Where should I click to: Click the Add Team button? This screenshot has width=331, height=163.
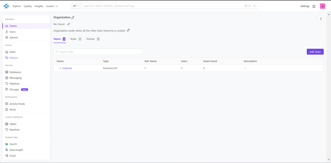pyautogui.click(x=315, y=52)
